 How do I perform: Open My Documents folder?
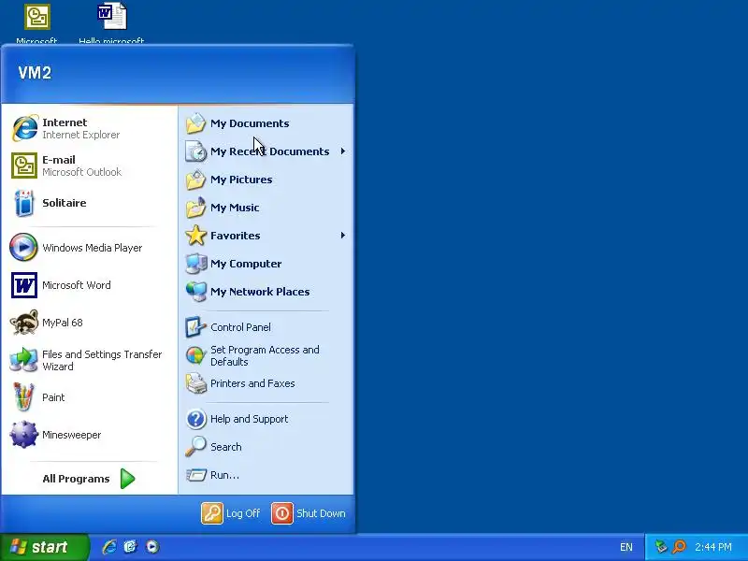tap(266, 123)
